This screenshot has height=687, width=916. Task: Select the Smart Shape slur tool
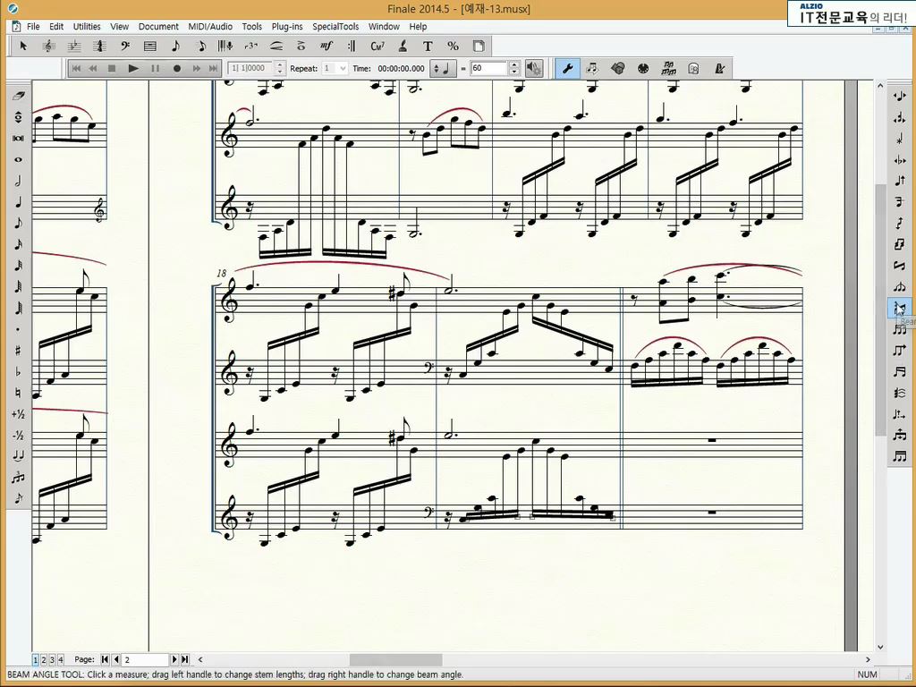(x=276, y=47)
